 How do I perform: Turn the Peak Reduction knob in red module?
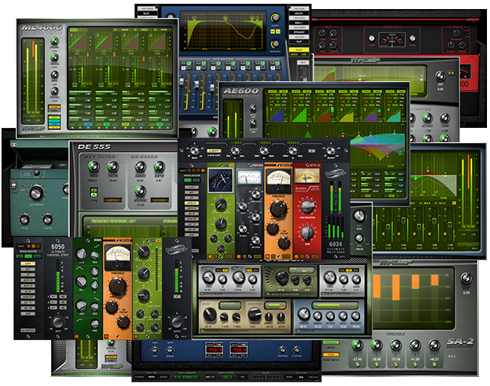point(307,206)
